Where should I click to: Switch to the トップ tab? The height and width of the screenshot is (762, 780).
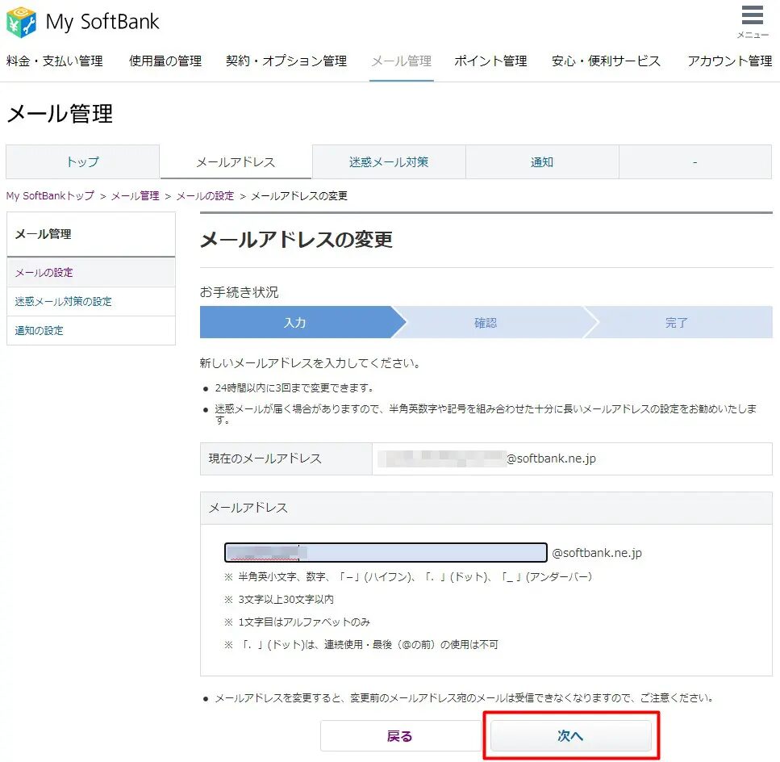click(x=82, y=162)
